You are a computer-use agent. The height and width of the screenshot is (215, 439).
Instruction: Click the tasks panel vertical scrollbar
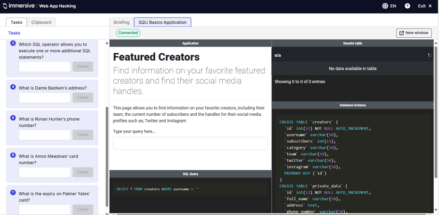click(107, 157)
